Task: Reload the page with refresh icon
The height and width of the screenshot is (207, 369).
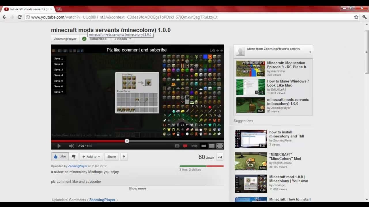Action: pyautogui.click(x=20, y=17)
